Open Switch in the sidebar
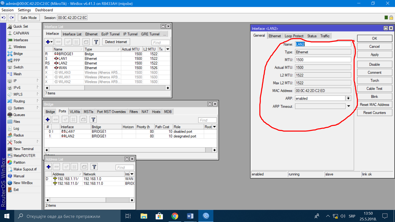 pyautogui.click(x=18, y=67)
